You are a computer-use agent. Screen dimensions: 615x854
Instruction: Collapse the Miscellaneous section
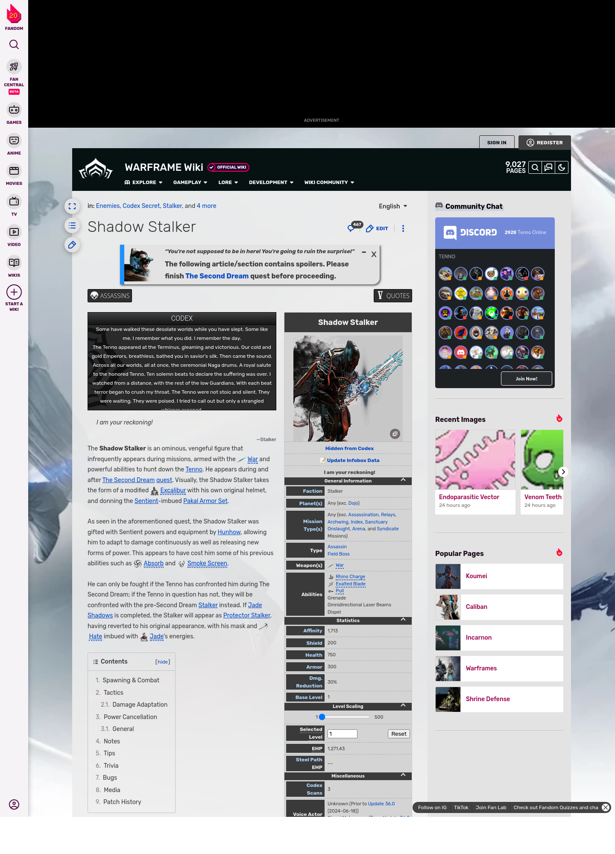click(403, 775)
